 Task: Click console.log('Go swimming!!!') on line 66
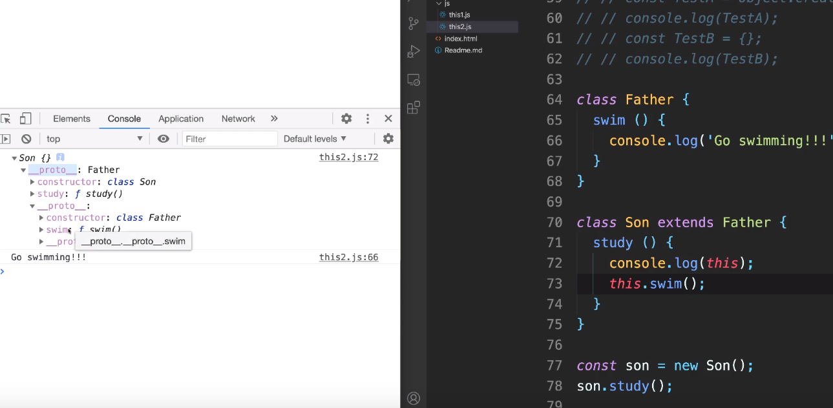coord(721,141)
